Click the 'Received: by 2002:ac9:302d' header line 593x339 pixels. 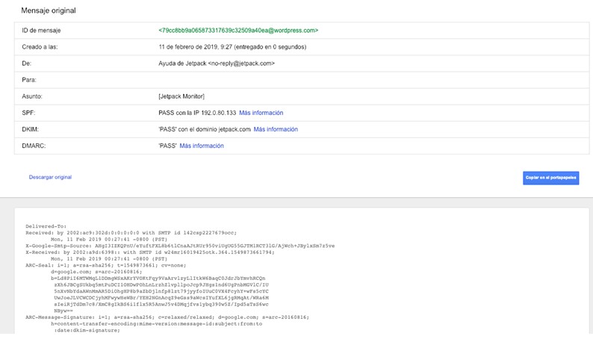click(131, 233)
